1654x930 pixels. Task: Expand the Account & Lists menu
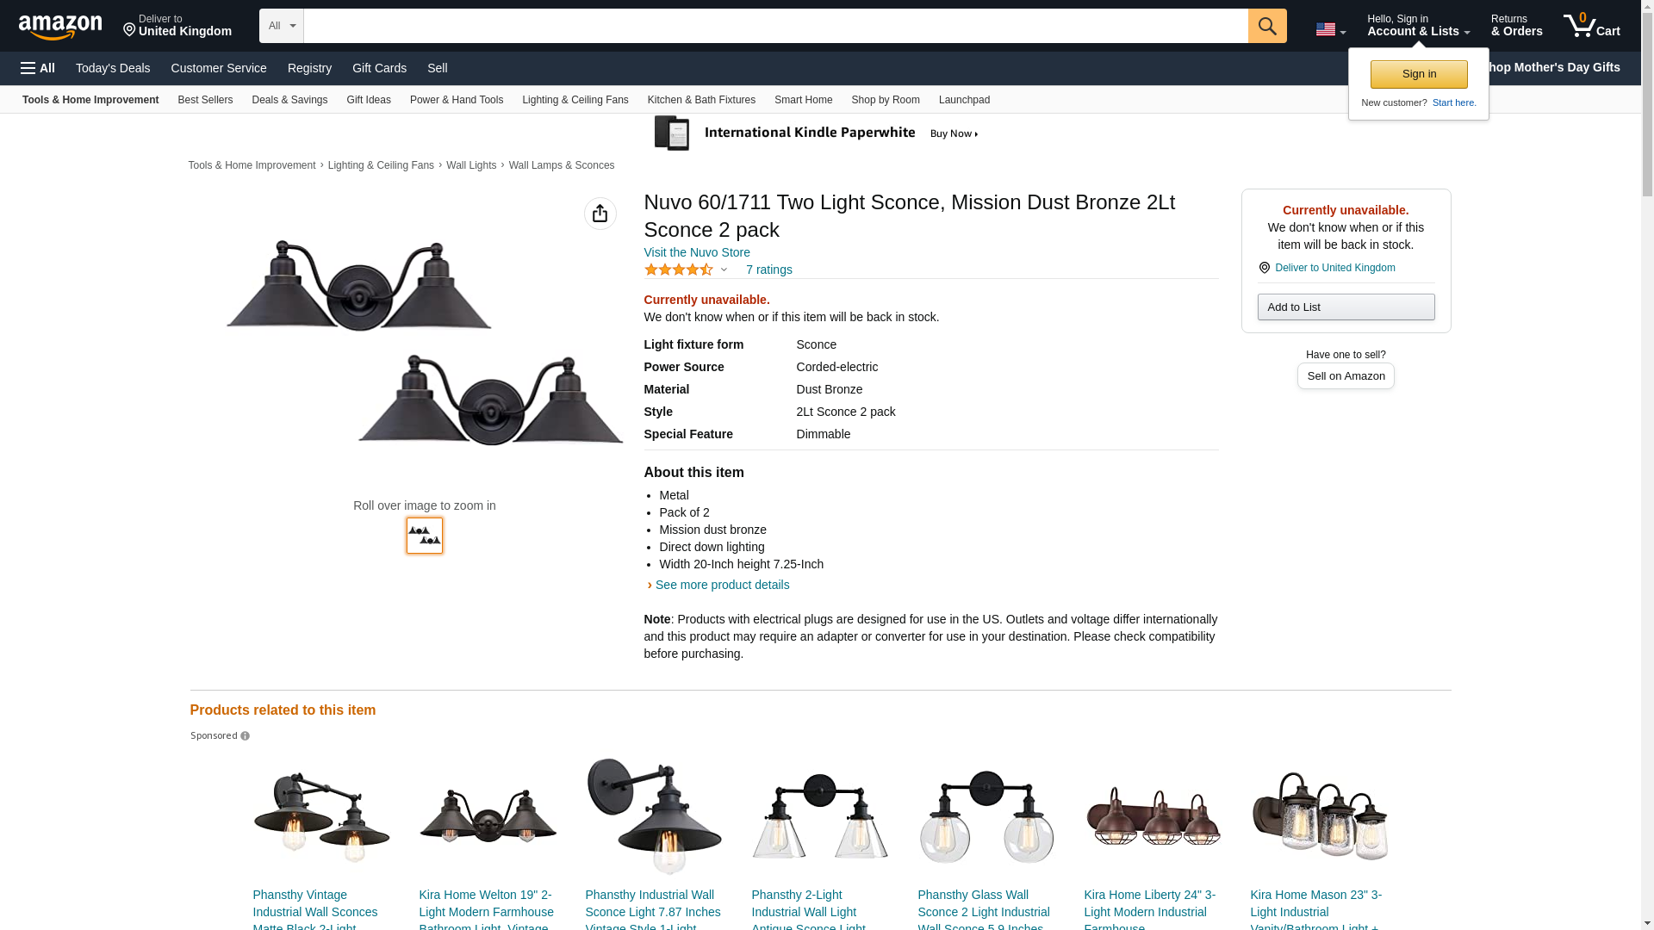pyautogui.click(x=1417, y=26)
